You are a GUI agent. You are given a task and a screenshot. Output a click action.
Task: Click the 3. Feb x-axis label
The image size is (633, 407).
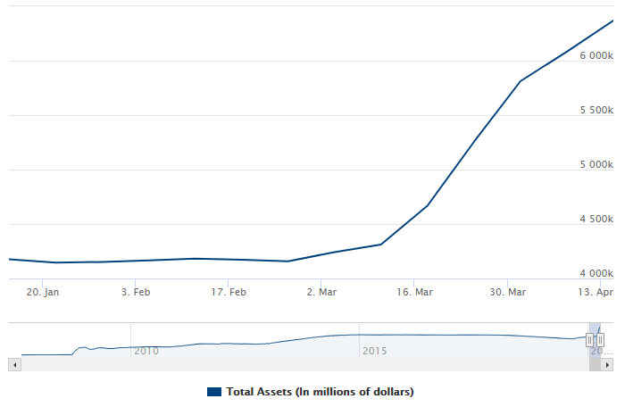click(x=136, y=291)
